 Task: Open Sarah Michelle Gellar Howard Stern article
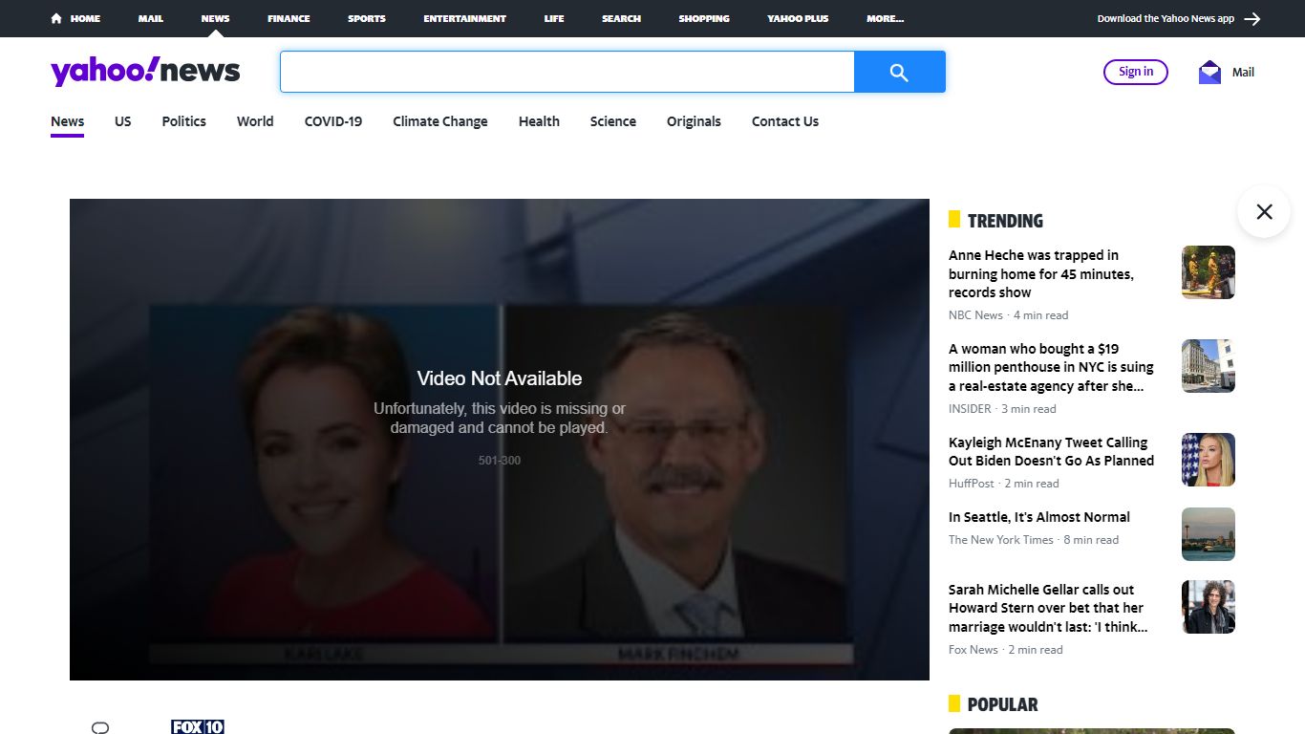[1048, 608]
